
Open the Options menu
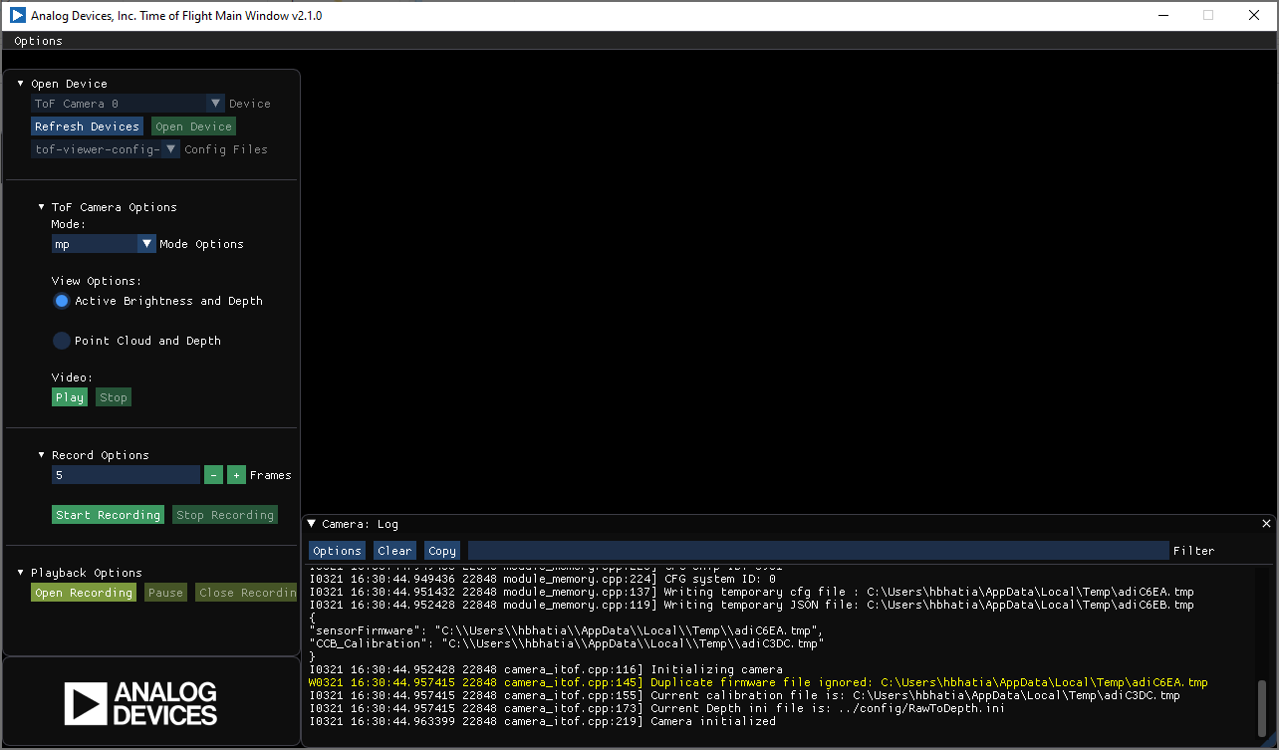point(38,41)
